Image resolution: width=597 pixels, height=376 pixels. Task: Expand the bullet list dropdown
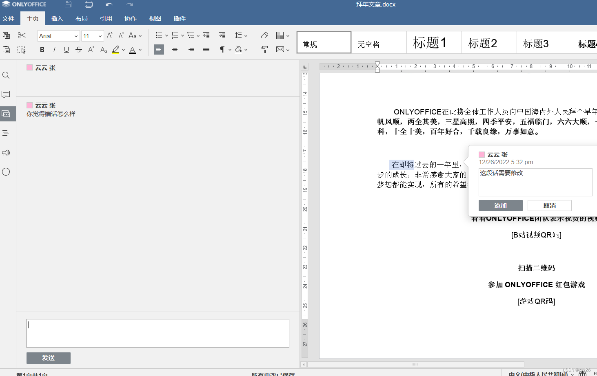(x=166, y=36)
